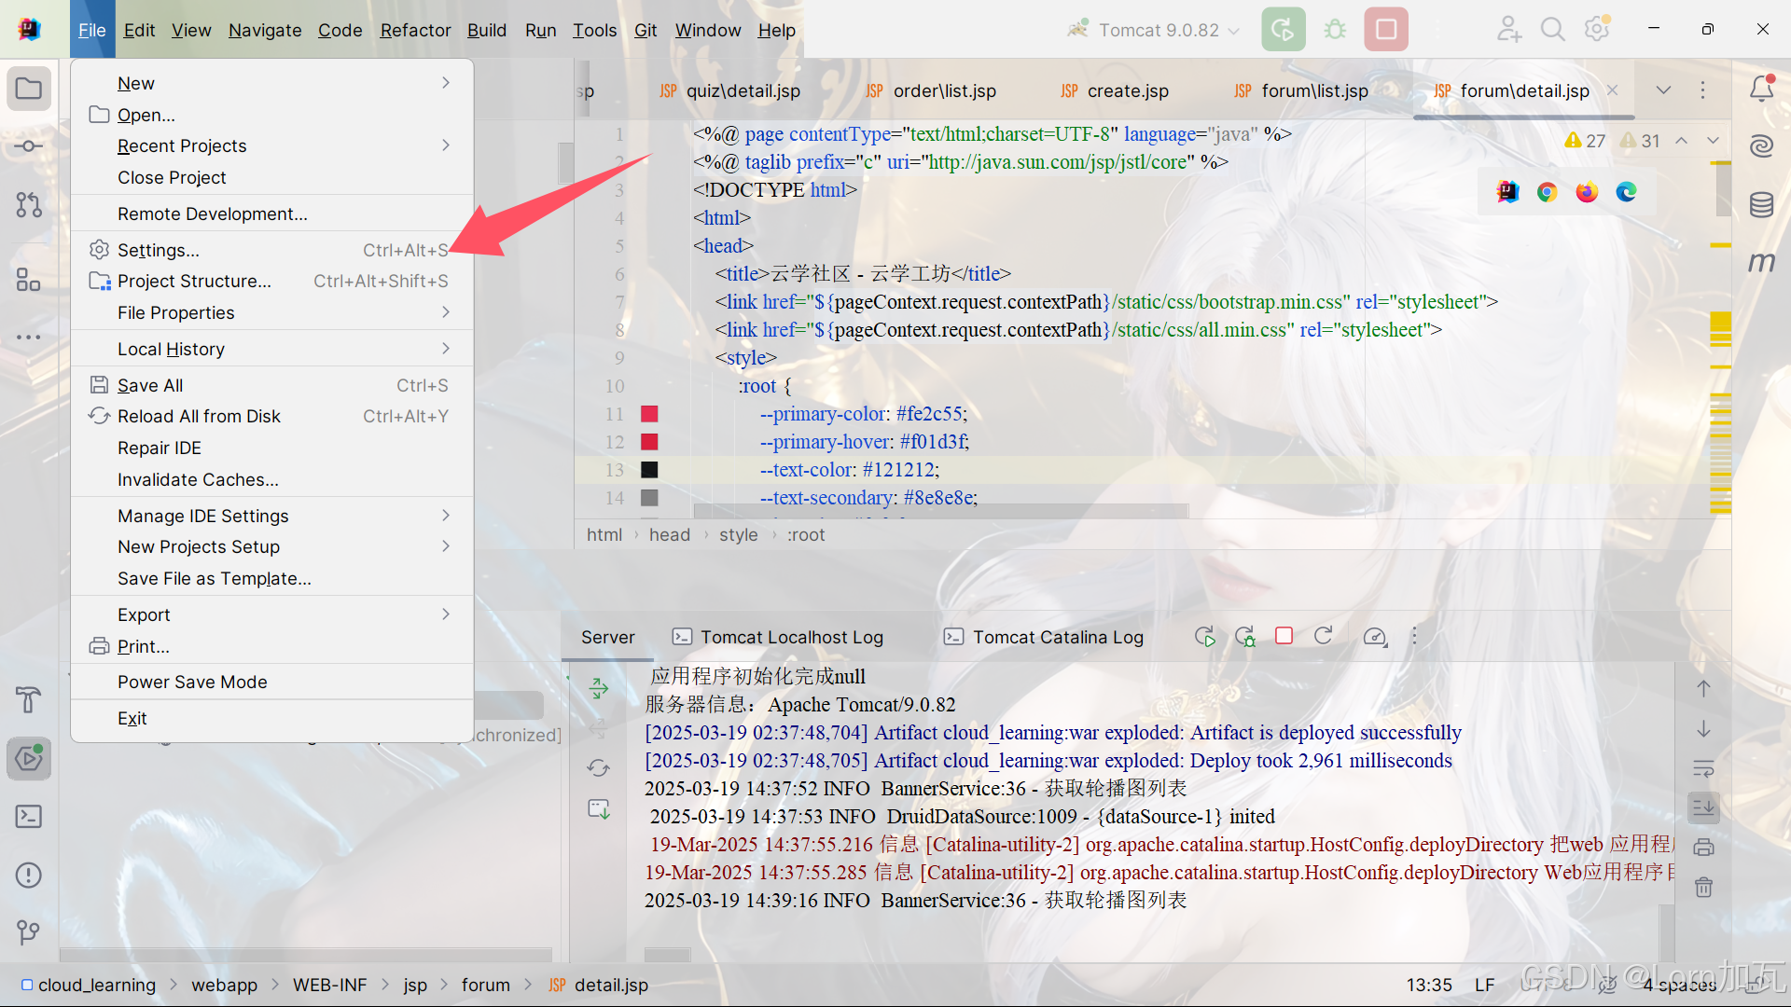Expand the New submenu in File menu
The image size is (1791, 1007).
tap(135, 83)
